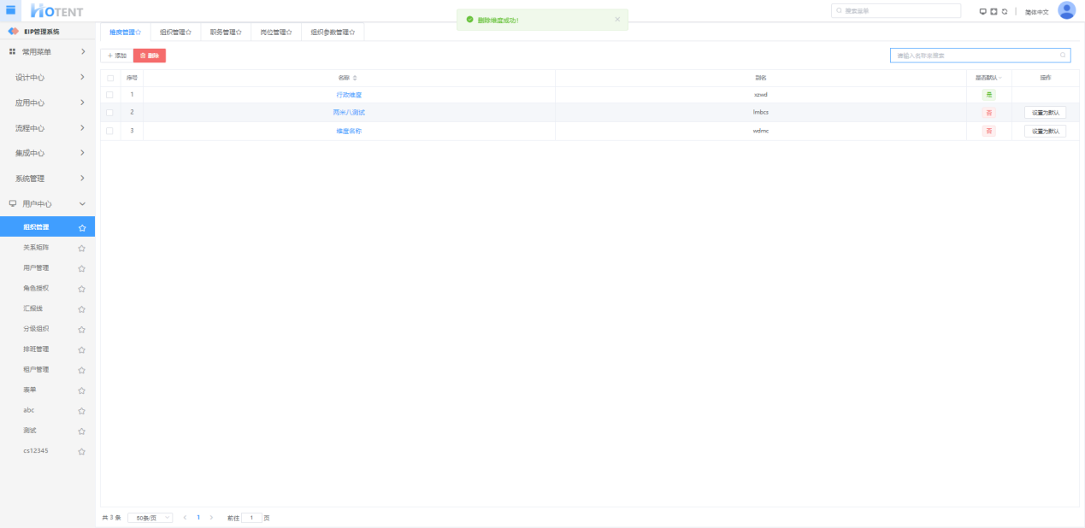
Task: Click page number 1 in pagination
Action: click(x=198, y=518)
